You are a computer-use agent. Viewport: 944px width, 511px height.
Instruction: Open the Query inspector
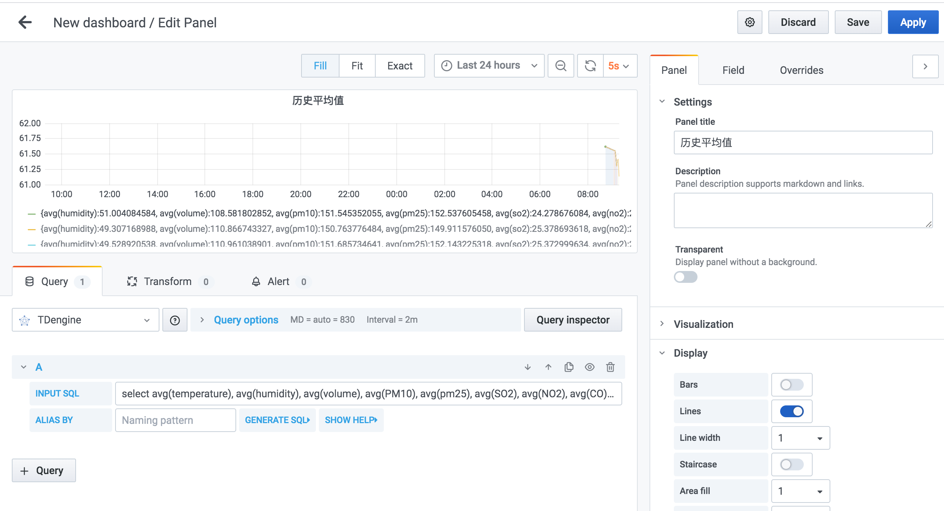pos(573,320)
